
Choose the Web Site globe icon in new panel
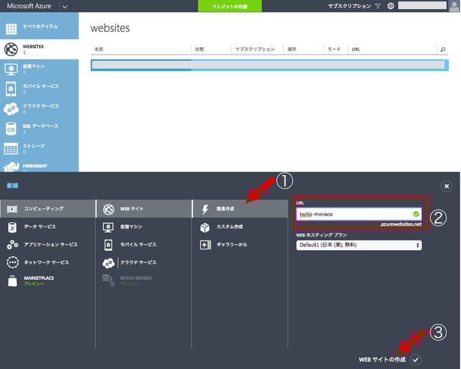[x=109, y=209]
